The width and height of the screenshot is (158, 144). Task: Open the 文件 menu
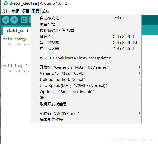[6, 11]
